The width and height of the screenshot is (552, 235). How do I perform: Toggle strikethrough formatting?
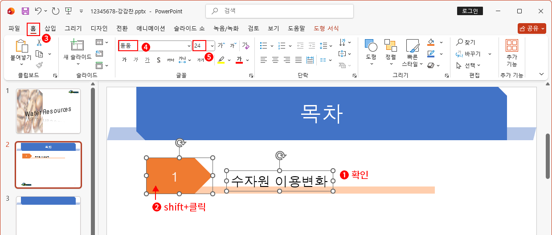170,60
